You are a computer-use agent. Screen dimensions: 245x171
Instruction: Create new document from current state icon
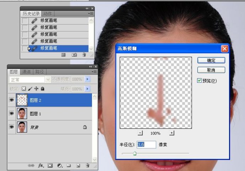pyautogui.click(x=63, y=55)
